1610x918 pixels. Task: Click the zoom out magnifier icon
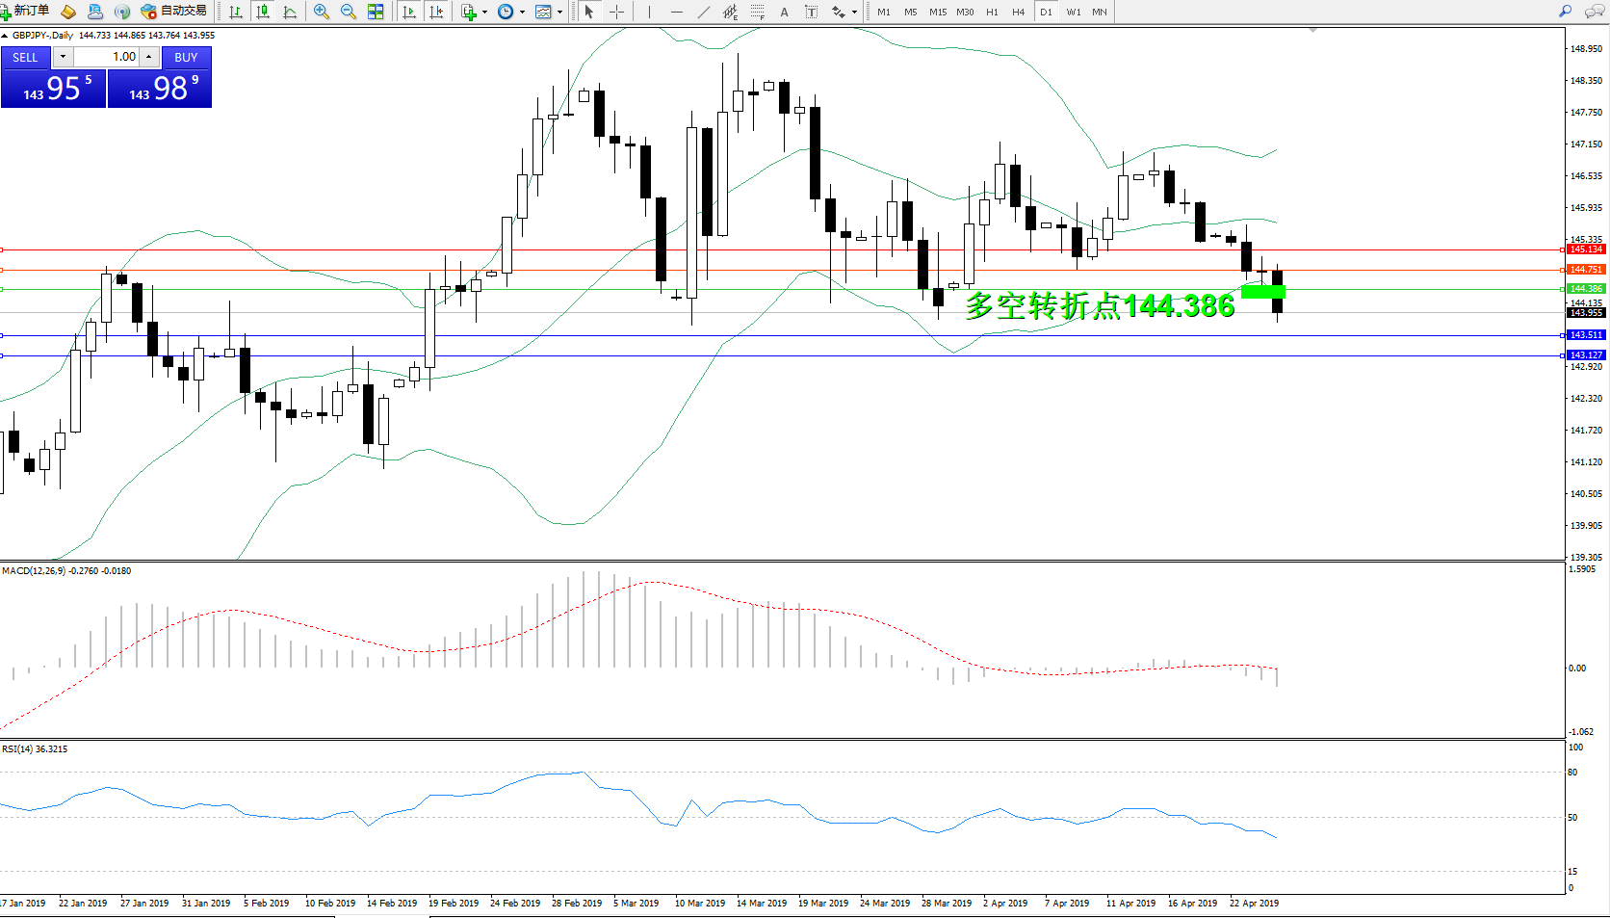[349, 12]
